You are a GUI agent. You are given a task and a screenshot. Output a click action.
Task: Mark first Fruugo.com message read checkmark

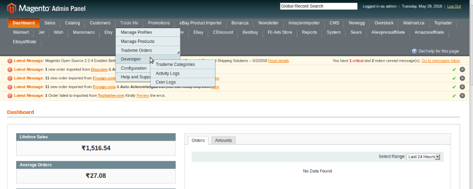point(454,78)
